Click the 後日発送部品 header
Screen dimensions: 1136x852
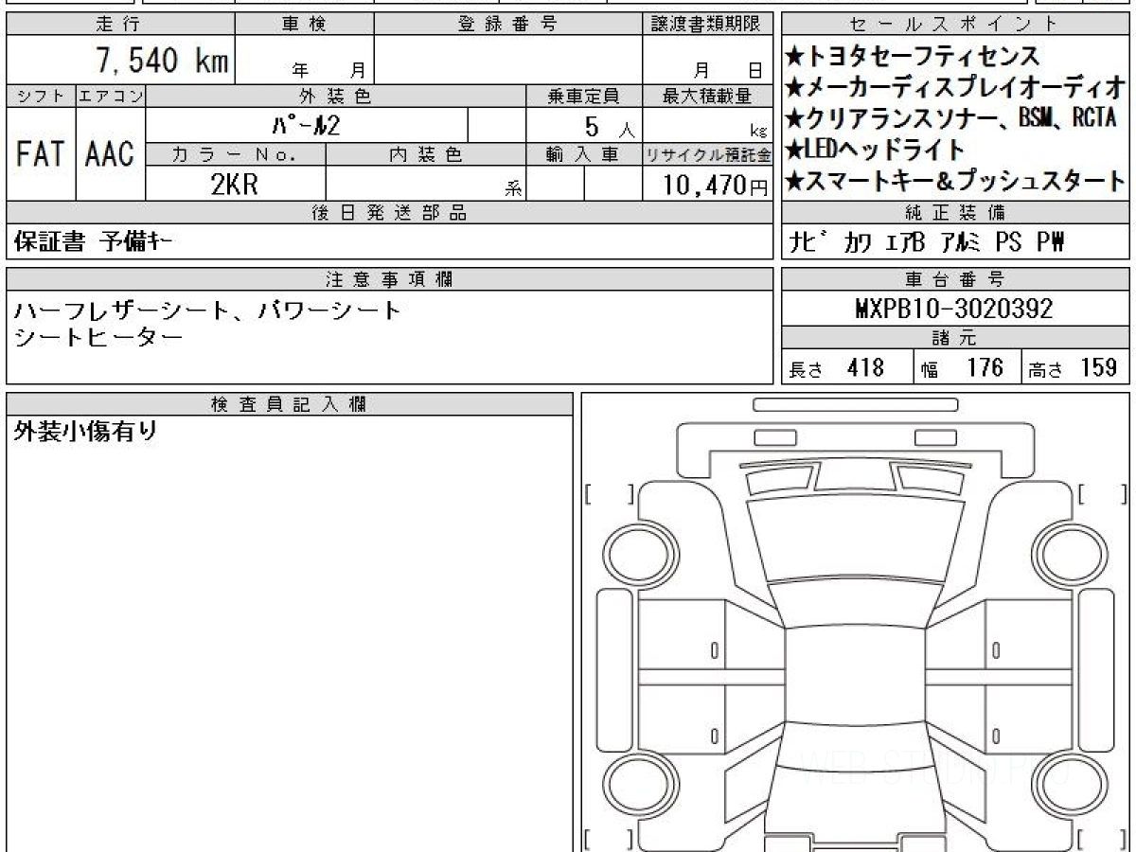pos(390,213)
